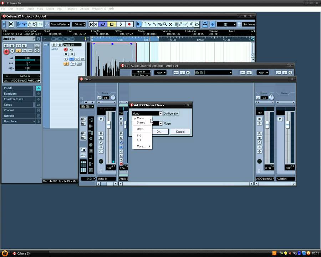Open the Channel inspector tab

click(x=18, y=110)
